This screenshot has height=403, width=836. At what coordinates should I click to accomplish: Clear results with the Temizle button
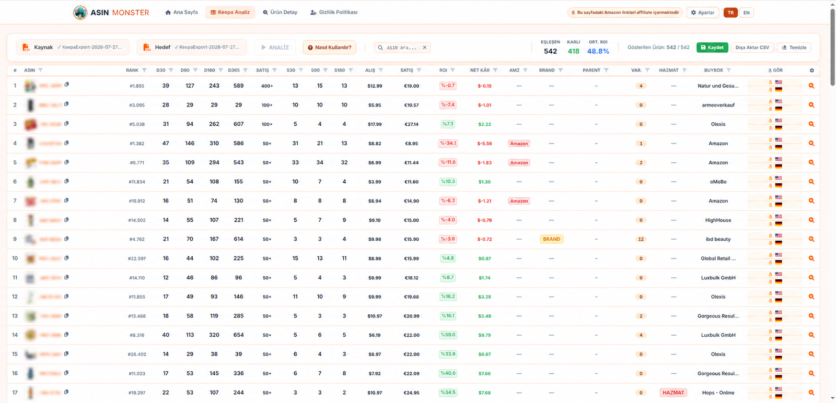(x=794, y=48)
